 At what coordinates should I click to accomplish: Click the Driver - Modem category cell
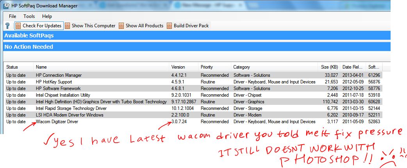click(x=247, y=115)
